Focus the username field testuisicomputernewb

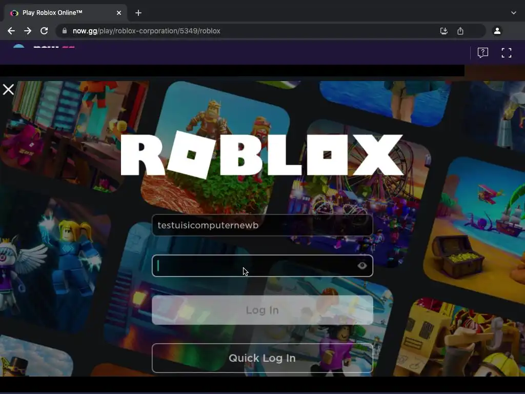tap(262, 225)
